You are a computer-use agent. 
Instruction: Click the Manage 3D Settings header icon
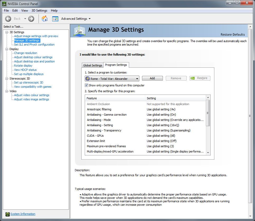tap(79, 31)
